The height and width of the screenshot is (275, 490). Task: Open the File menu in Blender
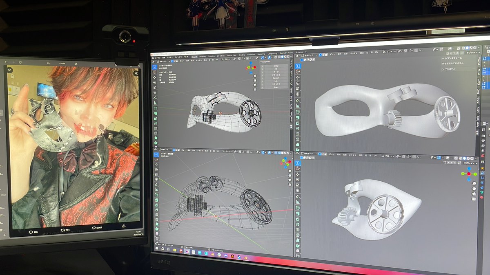coord(158,58)
